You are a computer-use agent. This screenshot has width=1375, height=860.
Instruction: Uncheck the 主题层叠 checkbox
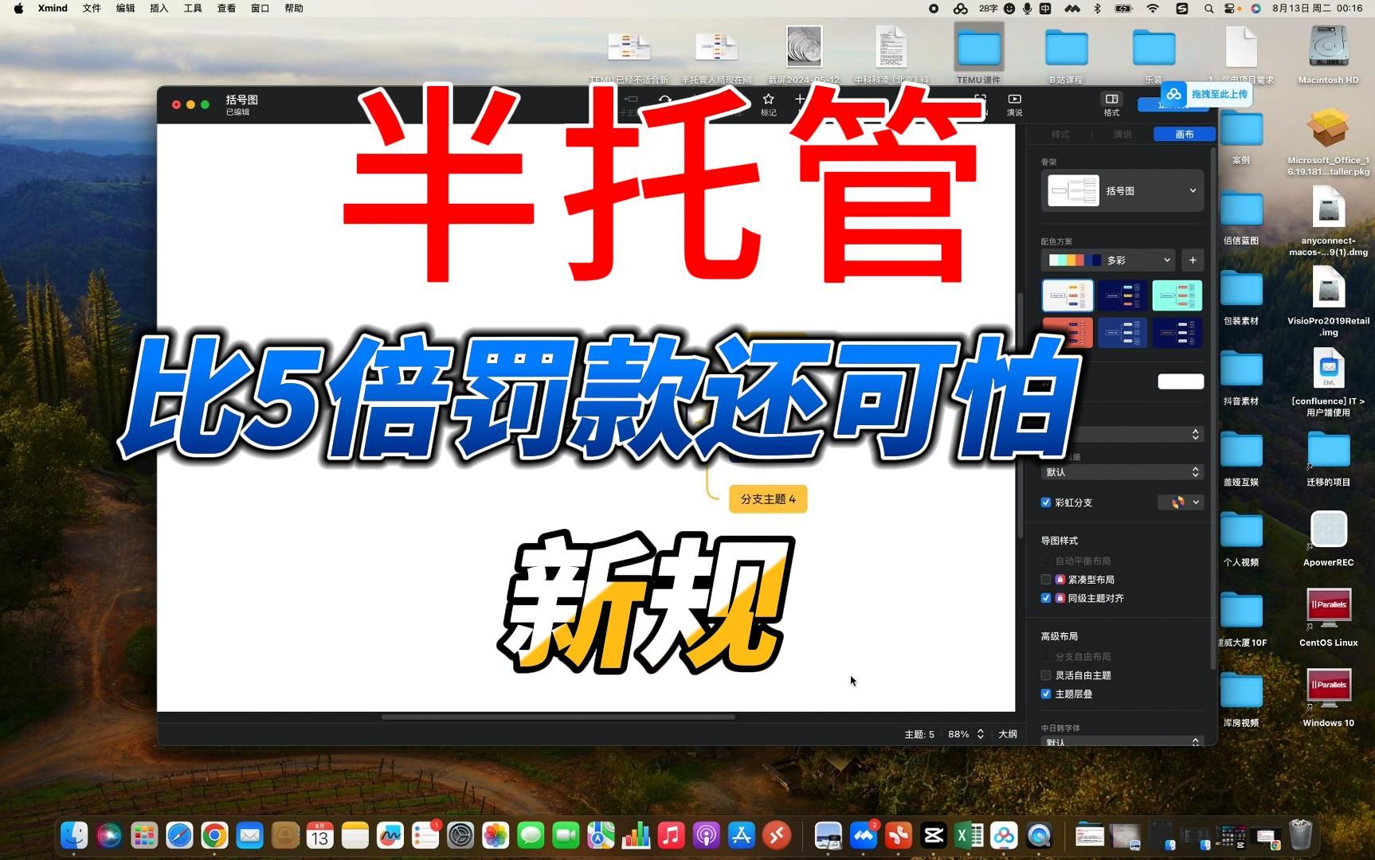1046,694
